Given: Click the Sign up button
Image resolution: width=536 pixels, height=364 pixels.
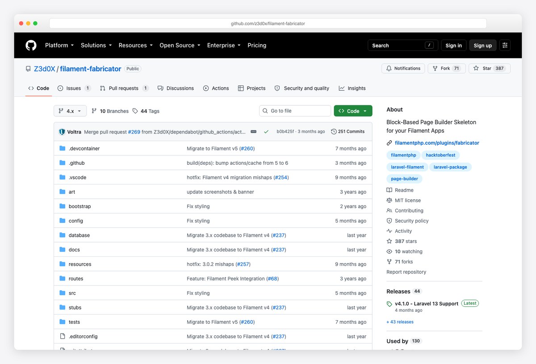Looking at the screenshot, I should click(x=483, y=45).
